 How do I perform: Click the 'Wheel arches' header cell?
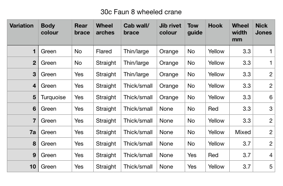107,32
